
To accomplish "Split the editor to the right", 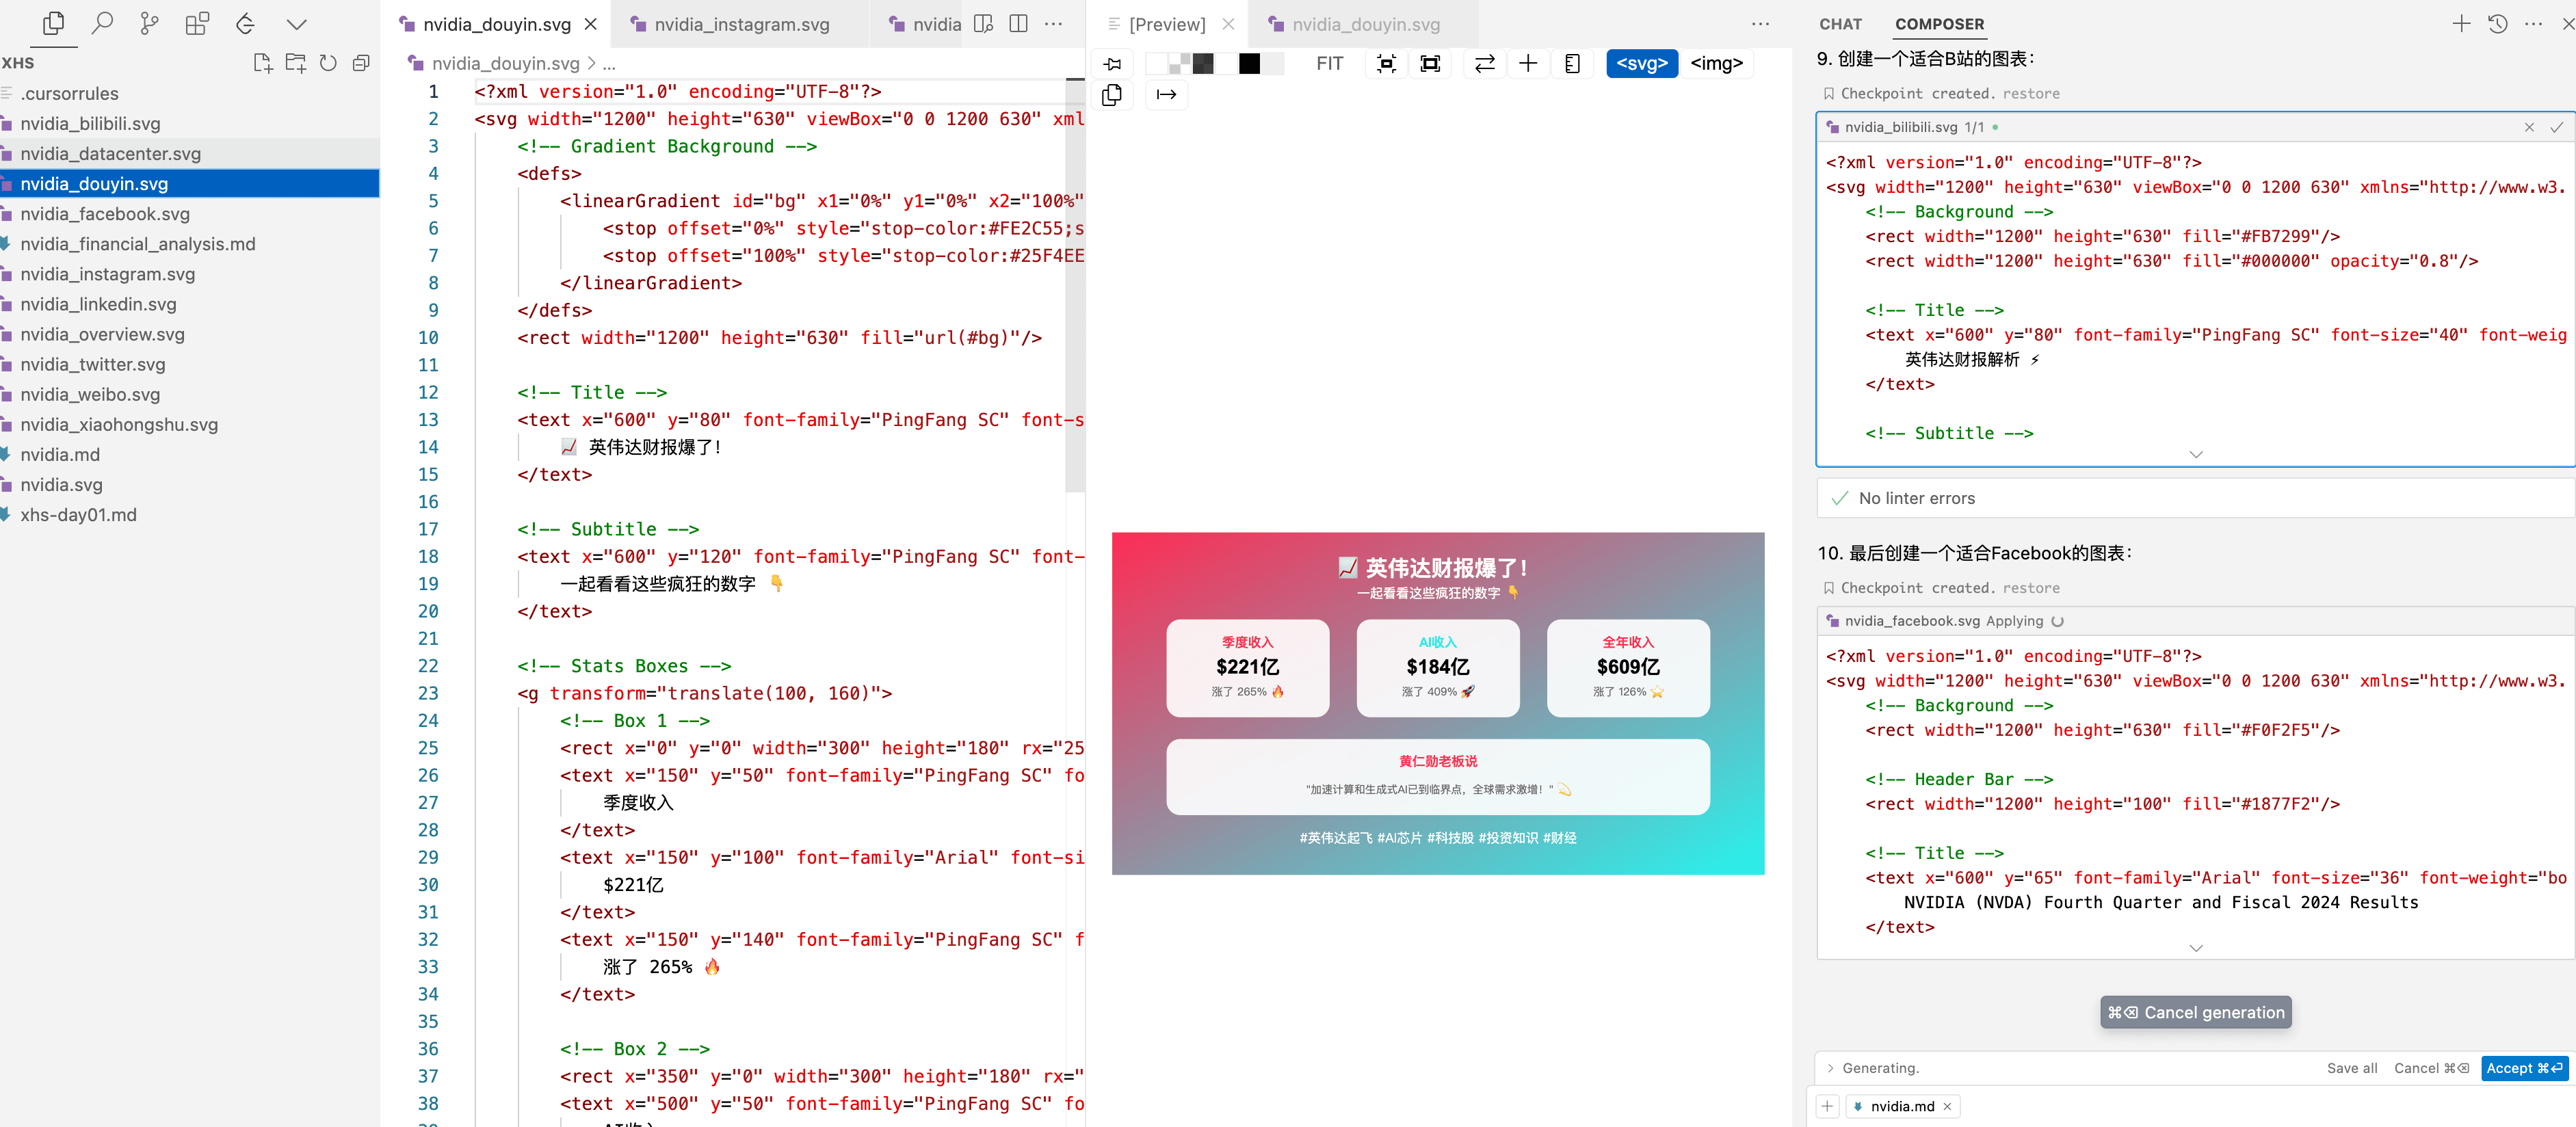I will click(x=1018, y=23).
